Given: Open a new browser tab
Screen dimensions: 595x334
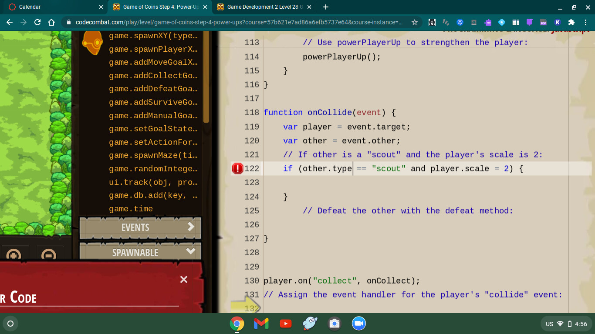Looking at the screenshot, I should tap(326, 7).
